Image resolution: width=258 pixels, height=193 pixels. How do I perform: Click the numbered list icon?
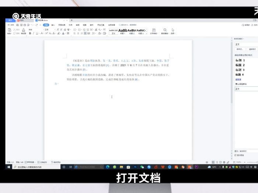pos(80,29)
